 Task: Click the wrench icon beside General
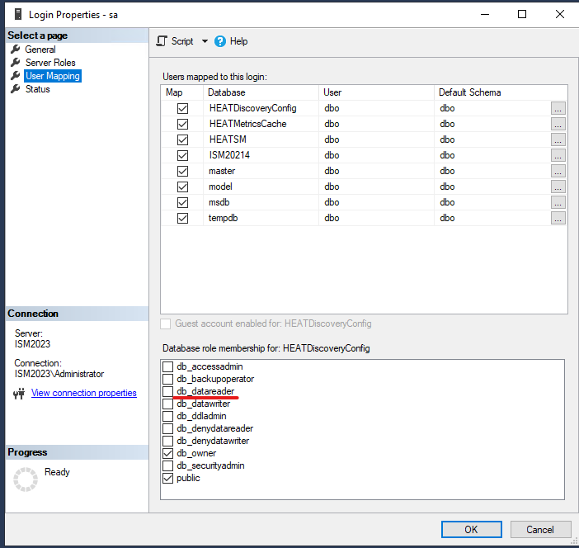click(15, 50)
